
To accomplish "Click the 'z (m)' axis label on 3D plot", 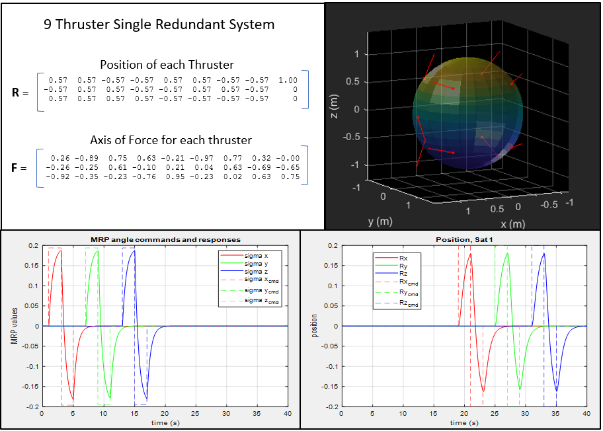I will point(335,106).
